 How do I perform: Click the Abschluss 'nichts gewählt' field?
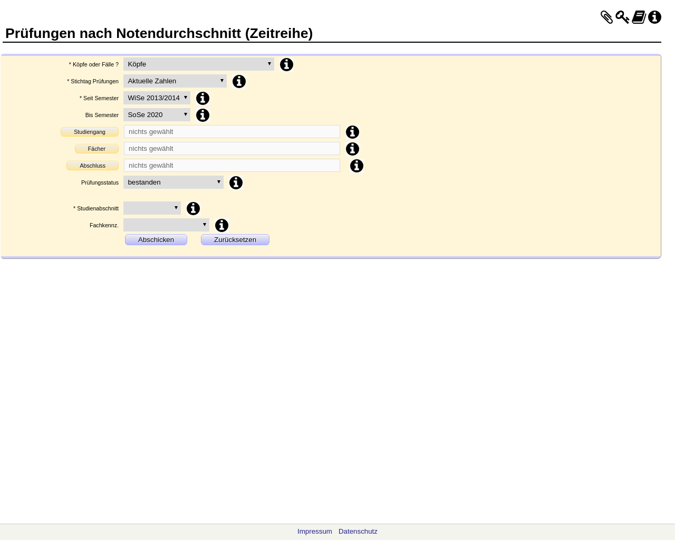232,165
